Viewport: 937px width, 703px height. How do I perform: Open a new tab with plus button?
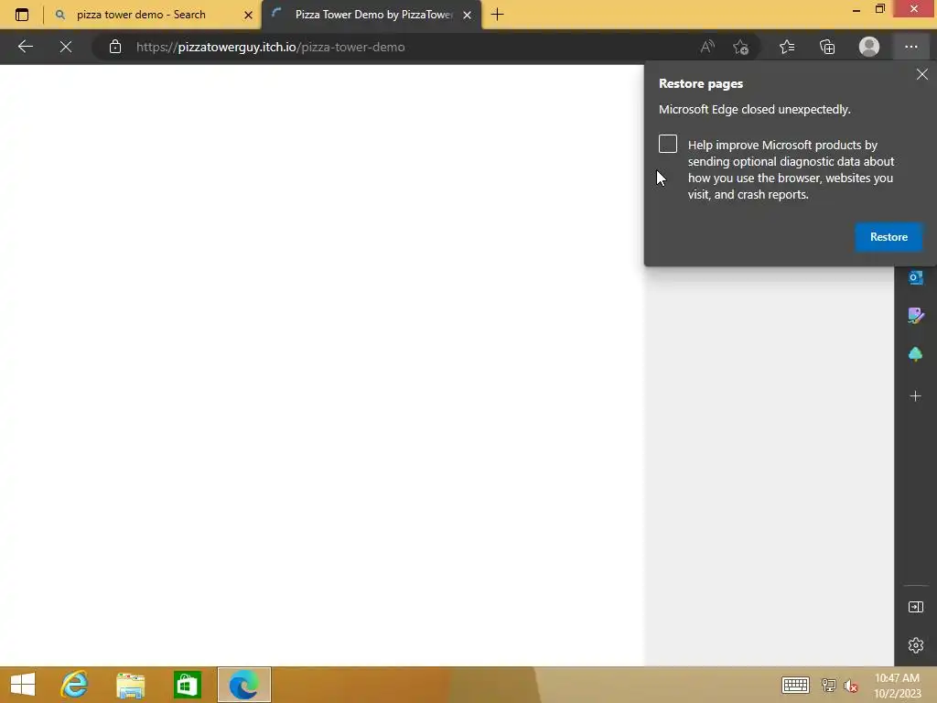(497, 15)
